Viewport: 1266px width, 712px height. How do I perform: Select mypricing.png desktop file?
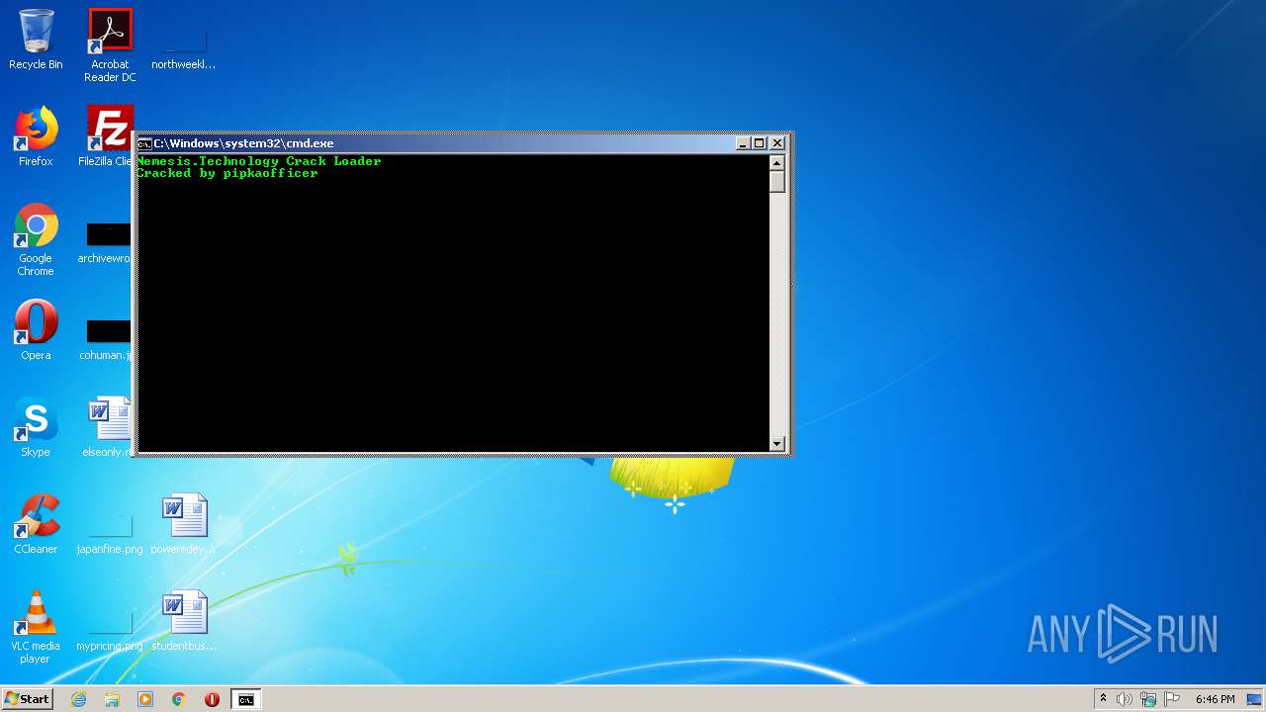[110, 631]
